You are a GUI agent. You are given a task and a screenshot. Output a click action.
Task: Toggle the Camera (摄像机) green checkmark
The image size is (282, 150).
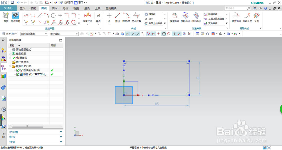pyautogui.click(x=14, y=58)
